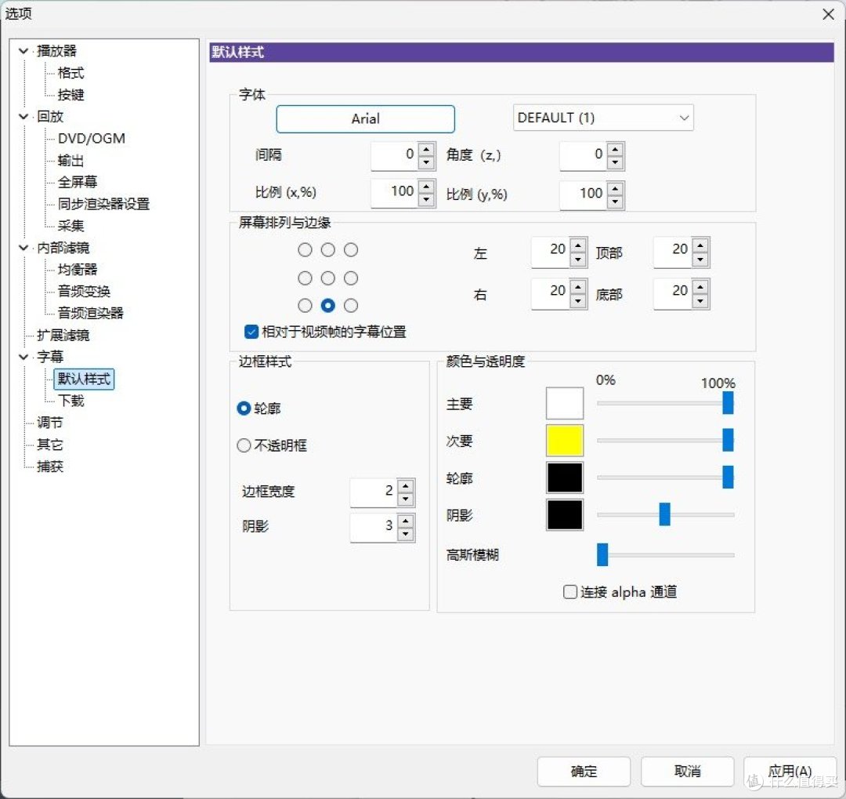
Task: Click the Arial font button
Action: 365,119
